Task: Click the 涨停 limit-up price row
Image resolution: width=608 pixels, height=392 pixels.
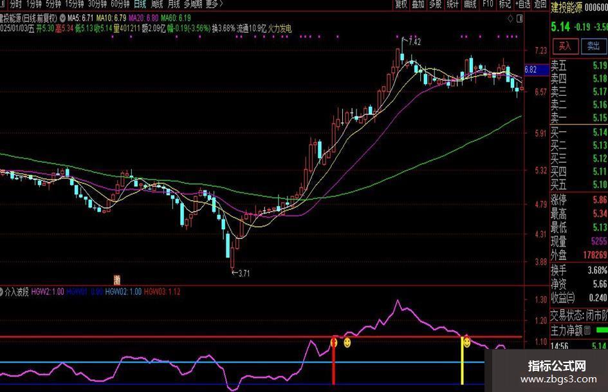Action: 579,200
